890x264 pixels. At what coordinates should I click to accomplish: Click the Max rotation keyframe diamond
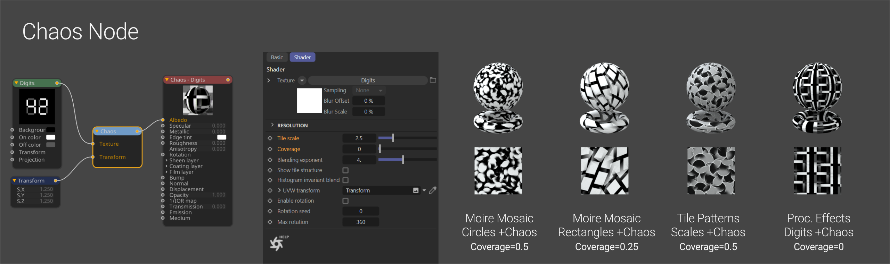(270, 222)
